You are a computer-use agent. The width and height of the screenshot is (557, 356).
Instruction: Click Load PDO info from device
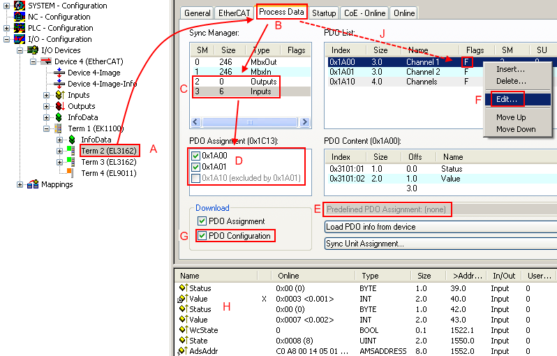pyautogui.click(x=440, y=226)
